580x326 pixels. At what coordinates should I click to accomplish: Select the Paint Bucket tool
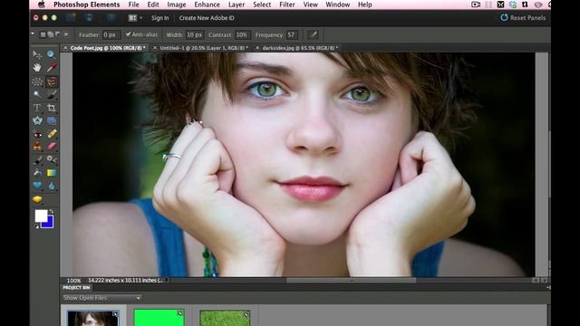37,173
